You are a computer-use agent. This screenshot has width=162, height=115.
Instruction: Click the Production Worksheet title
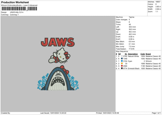[x=15, y=2]
